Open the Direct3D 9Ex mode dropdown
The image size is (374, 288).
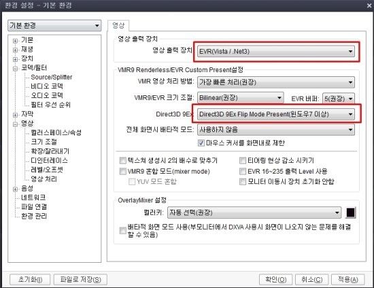point(276,114)
